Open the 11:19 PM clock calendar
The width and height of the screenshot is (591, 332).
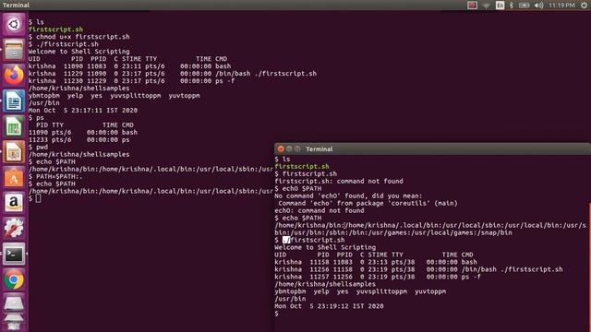[x=561, y=6]
